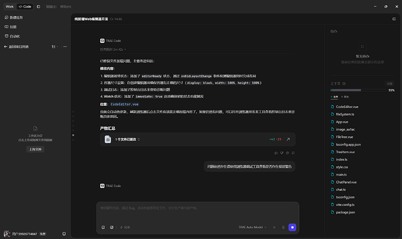Click the compress button in the context section
This screenshot has width=402, height=239.
coord(390,83)
